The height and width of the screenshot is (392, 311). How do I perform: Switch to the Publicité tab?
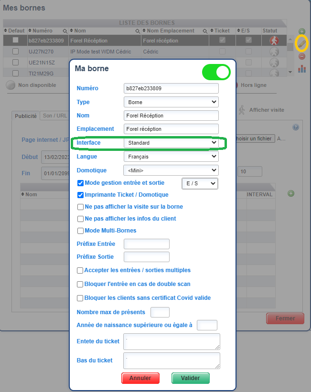(26, 116)
